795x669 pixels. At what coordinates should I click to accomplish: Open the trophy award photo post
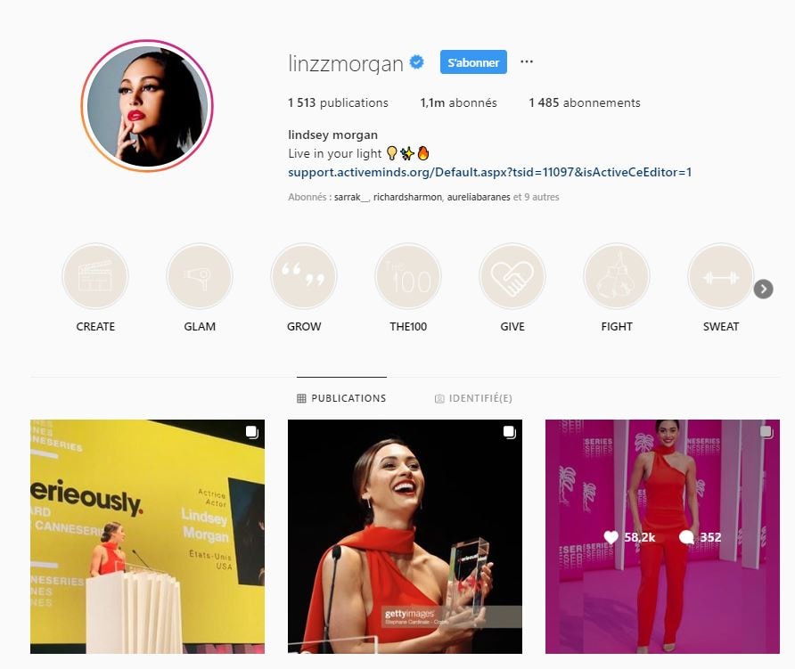[406, 537]
